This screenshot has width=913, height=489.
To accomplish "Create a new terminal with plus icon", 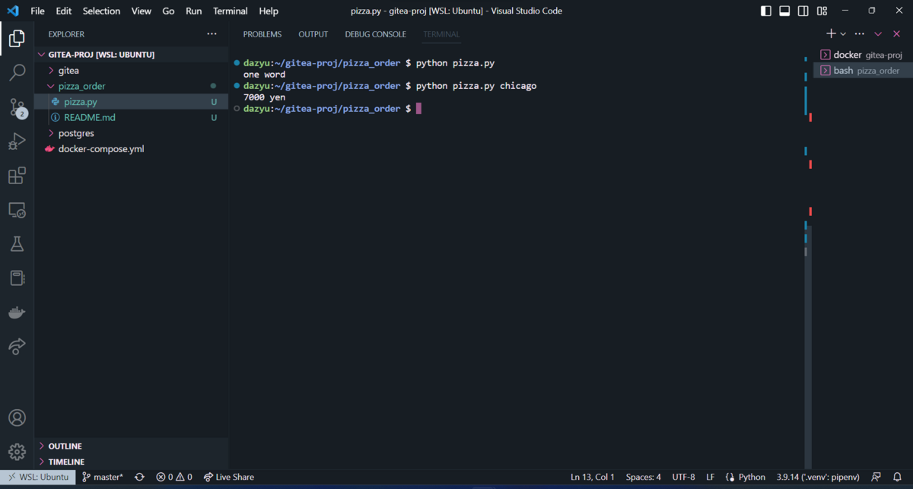I will click(x=831, y=33).
